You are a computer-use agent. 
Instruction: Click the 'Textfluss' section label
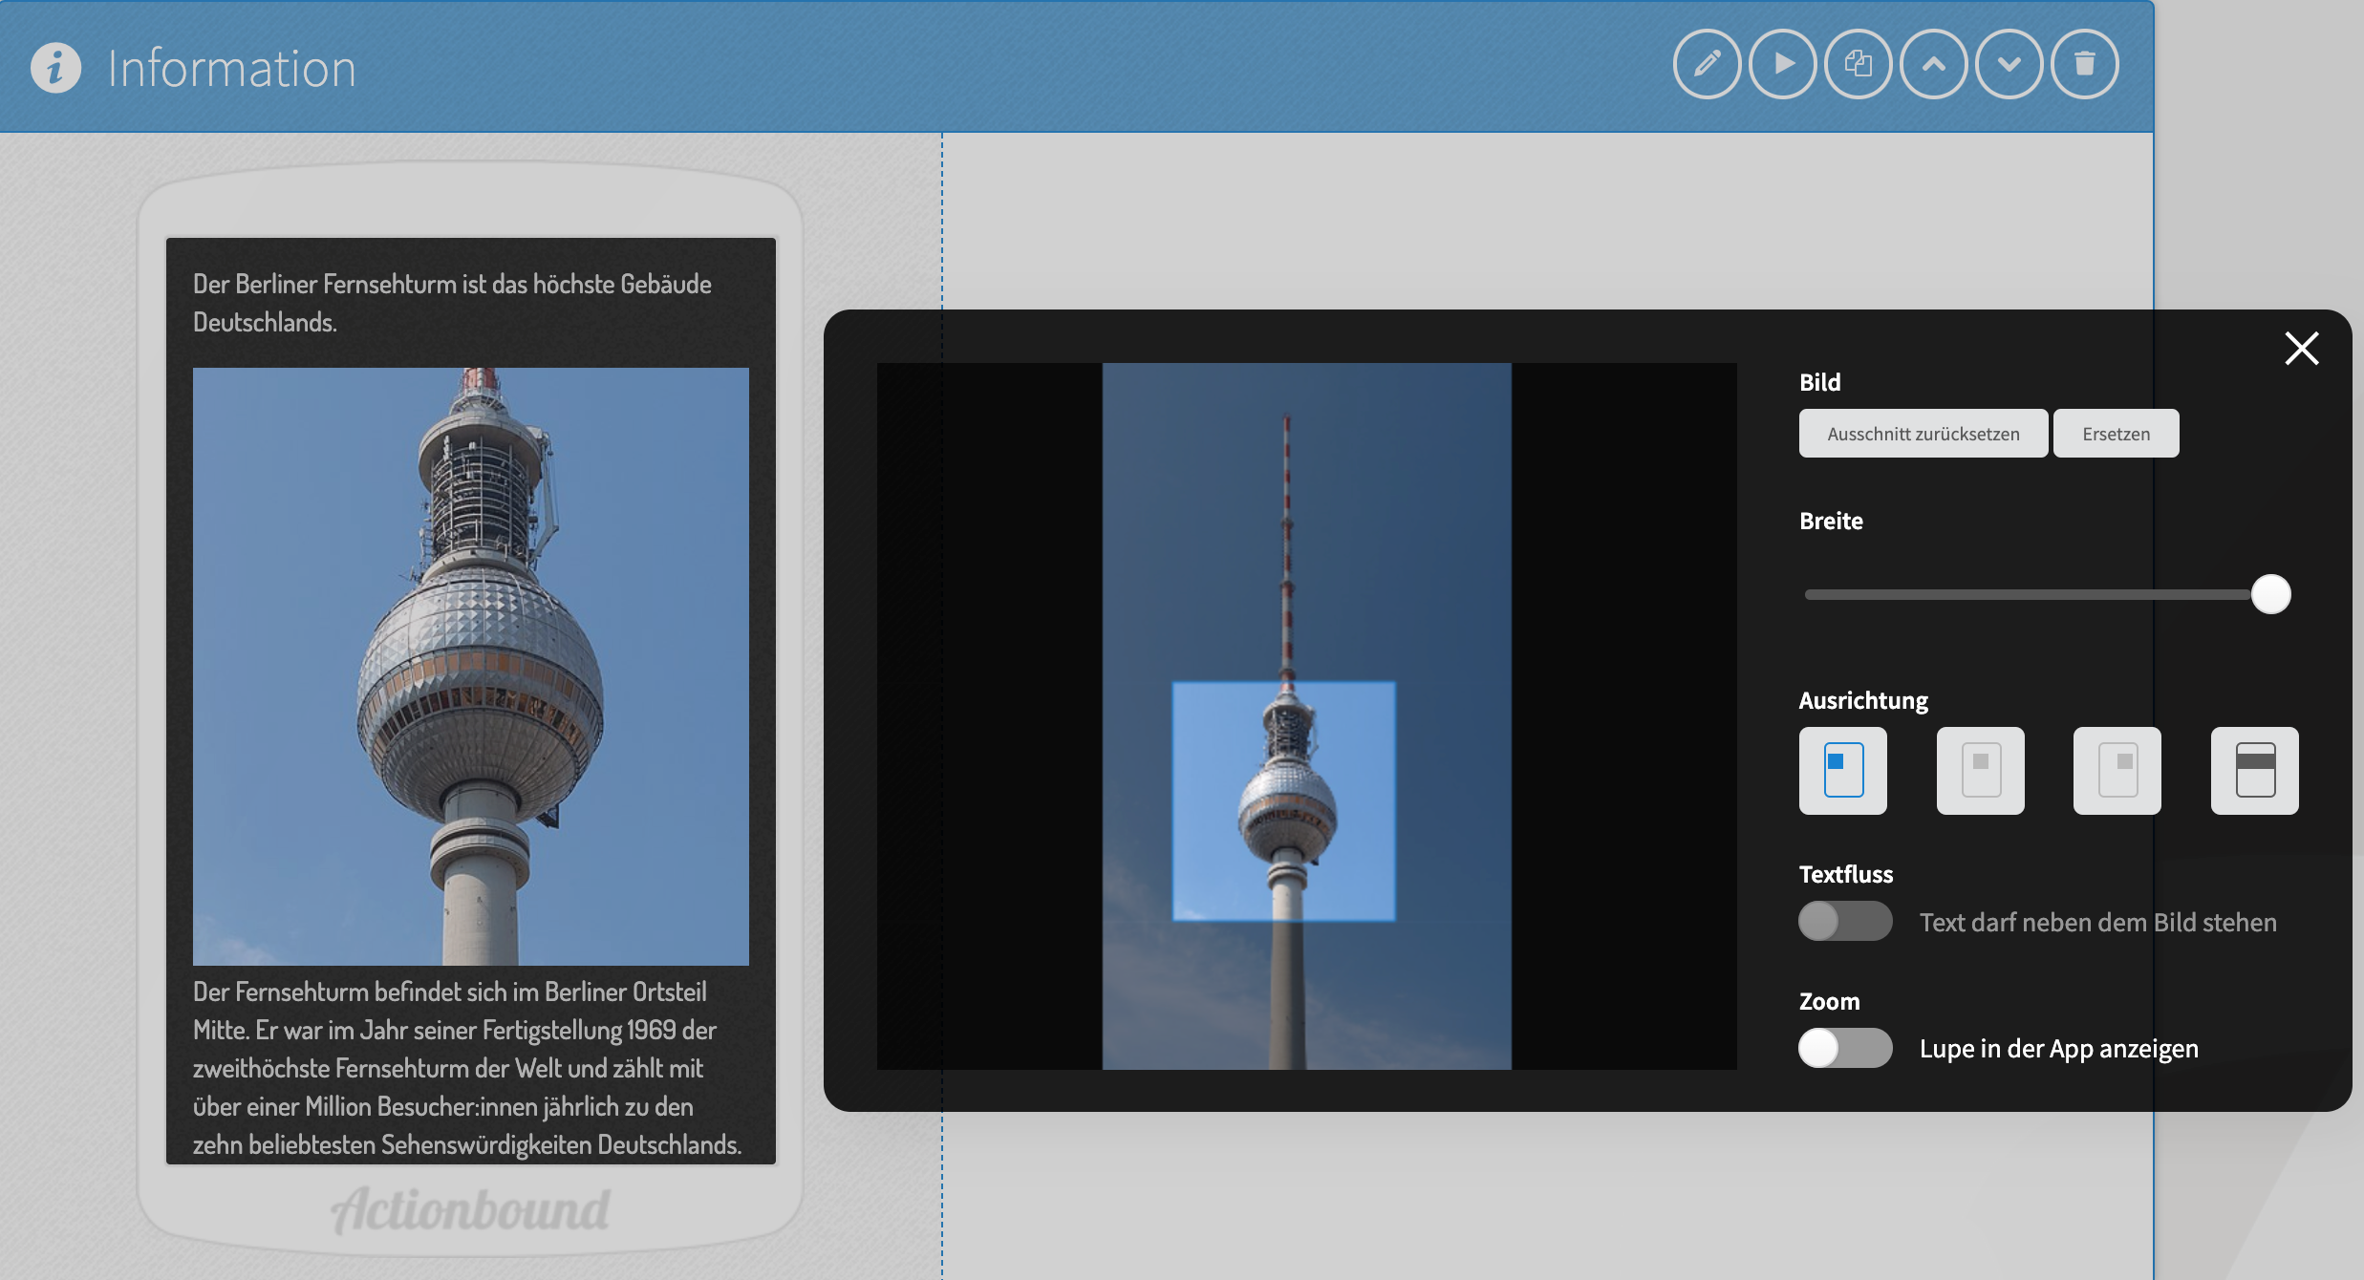click(x=1846, y=874)
